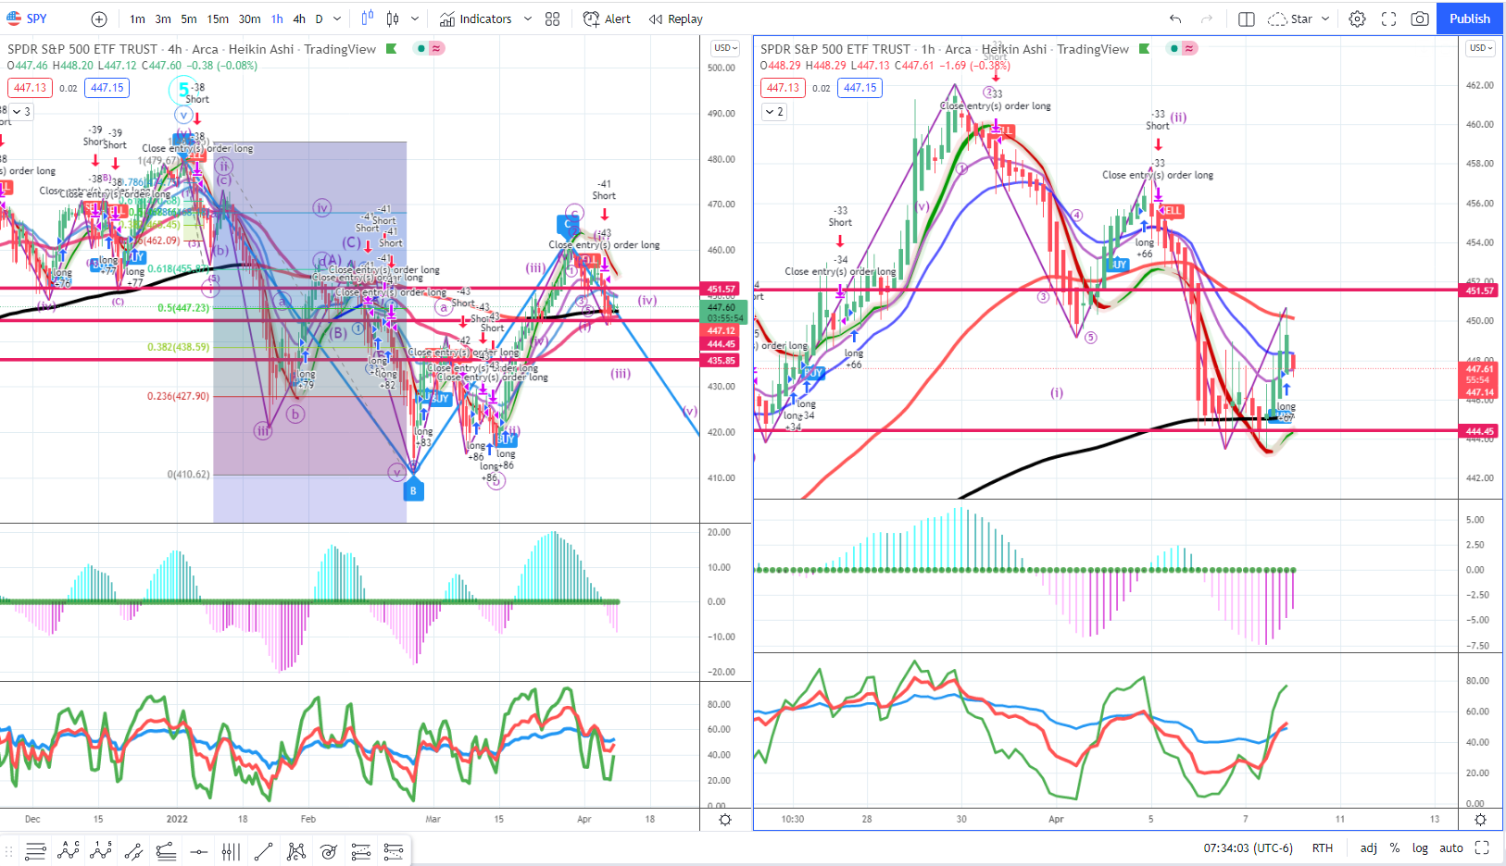
Task: Select the trend-based Fib extension tool
Action: pos(361,851)
